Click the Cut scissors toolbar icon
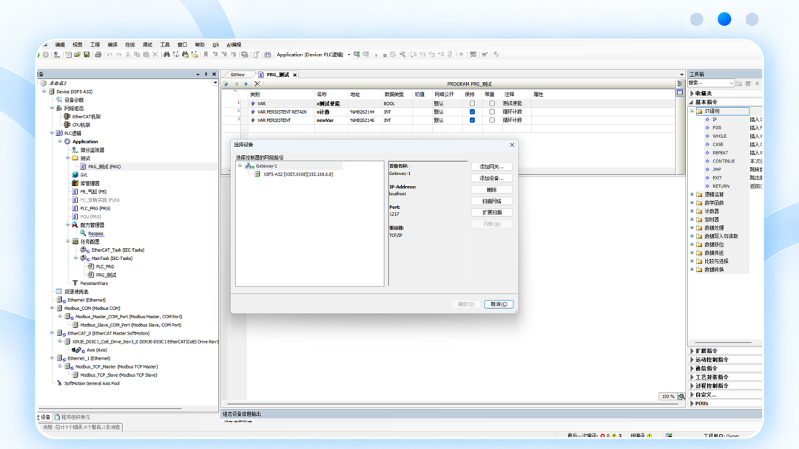The height and width of the screenshot is (449, 799). tap(127, 55)
